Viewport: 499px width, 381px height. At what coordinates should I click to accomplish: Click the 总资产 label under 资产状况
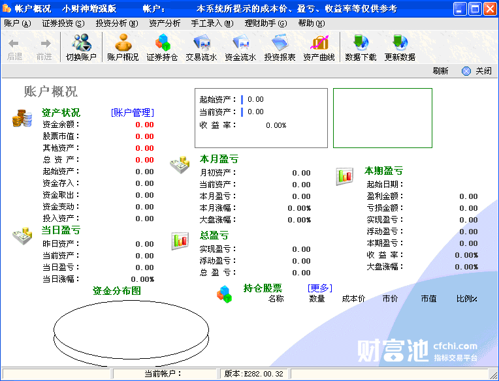tap(61, 160)
